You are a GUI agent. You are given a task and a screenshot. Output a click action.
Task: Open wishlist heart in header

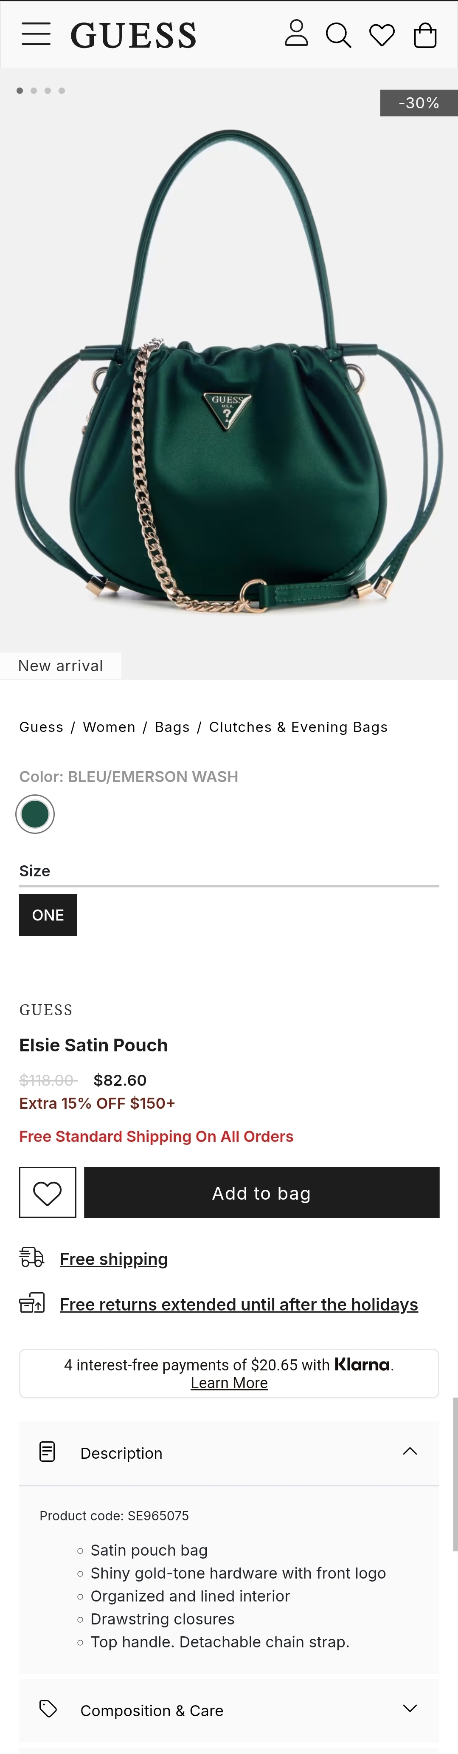pyautogui.click(x=382, y=35)
